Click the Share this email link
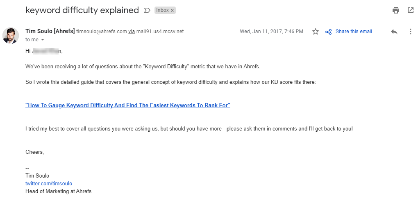Screen dimensions: 418x207 (354, 32)
